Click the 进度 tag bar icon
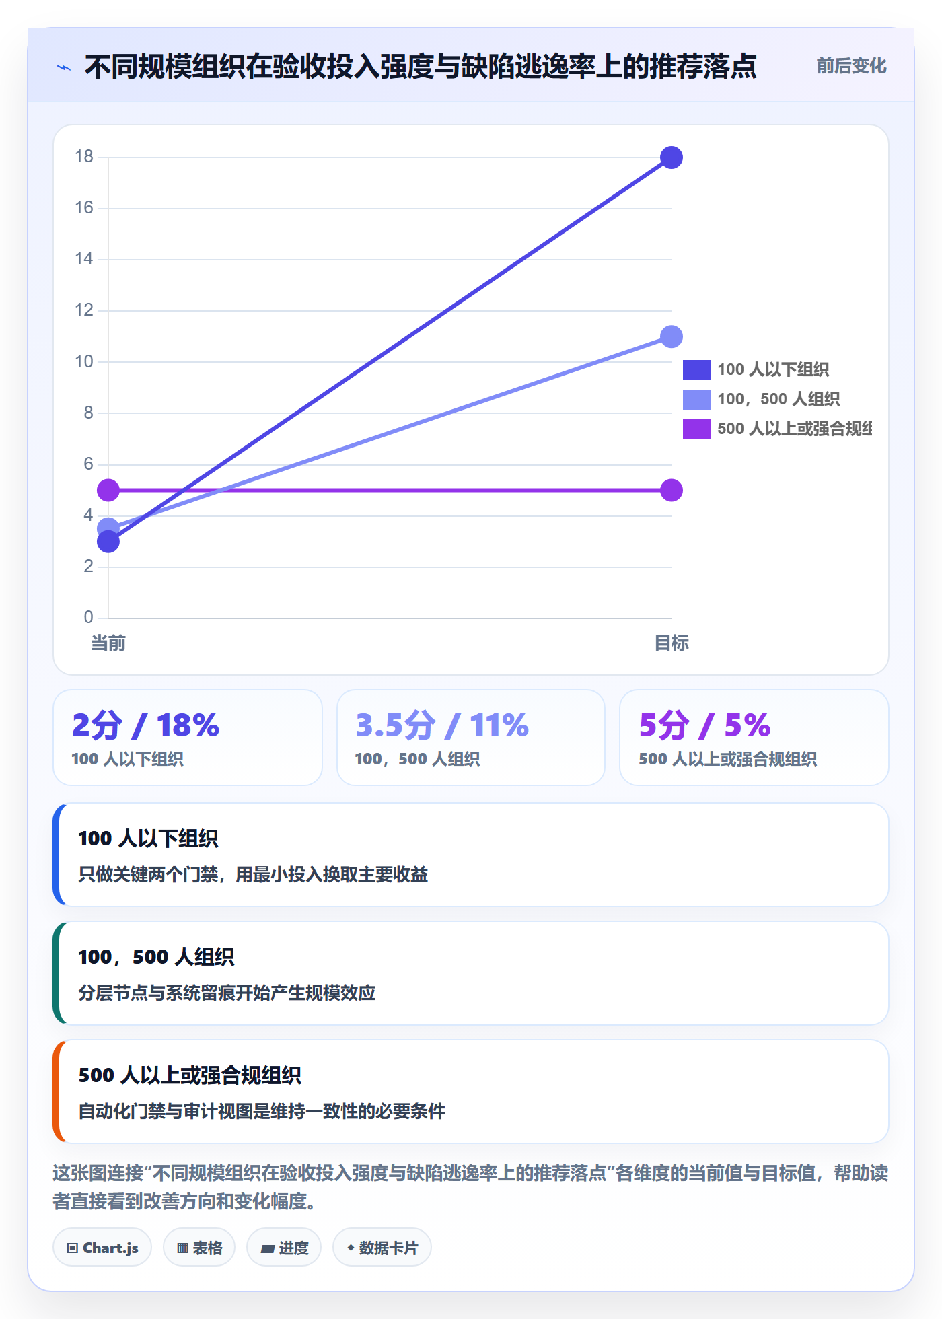Screen dimensions: 942x1319 pos(267,1249)
